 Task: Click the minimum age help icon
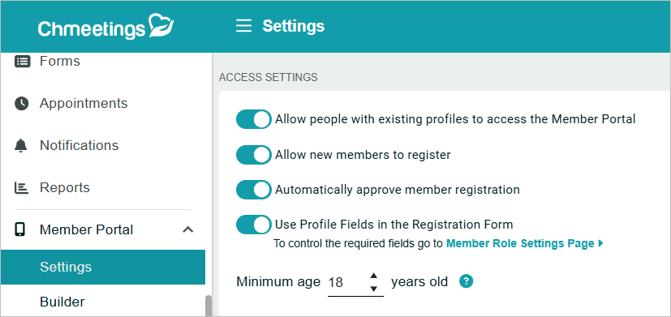coord(466,281)
